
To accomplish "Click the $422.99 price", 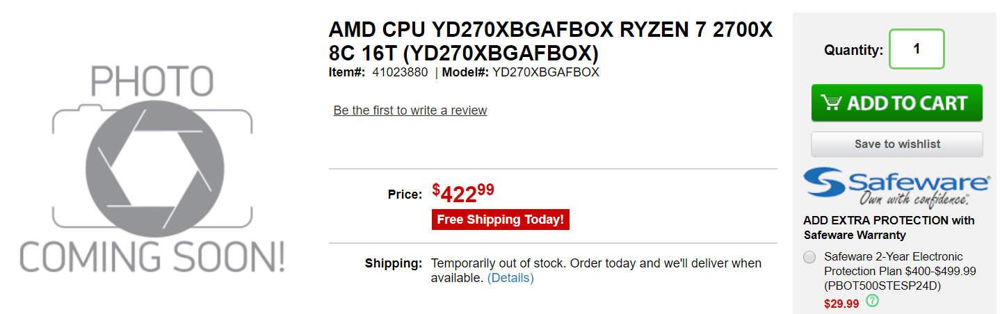I will [x=463, y=192].
